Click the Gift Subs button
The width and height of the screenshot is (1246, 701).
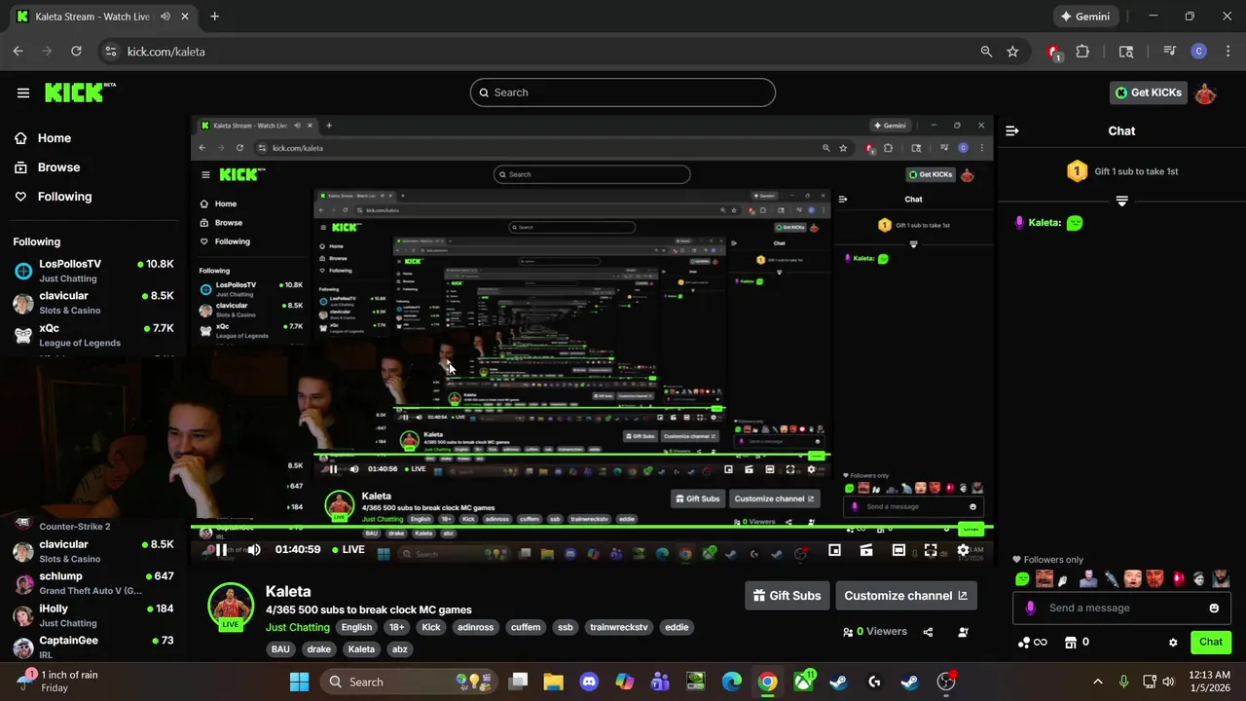[x=787, y=596]
